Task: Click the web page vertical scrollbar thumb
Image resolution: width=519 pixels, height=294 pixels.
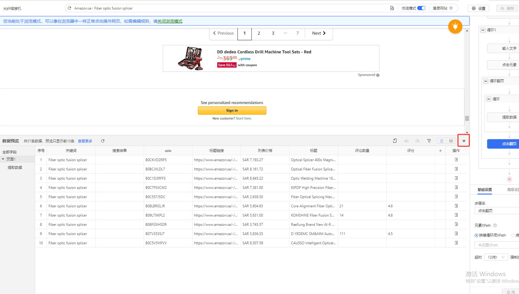Action: click(467, 118)
